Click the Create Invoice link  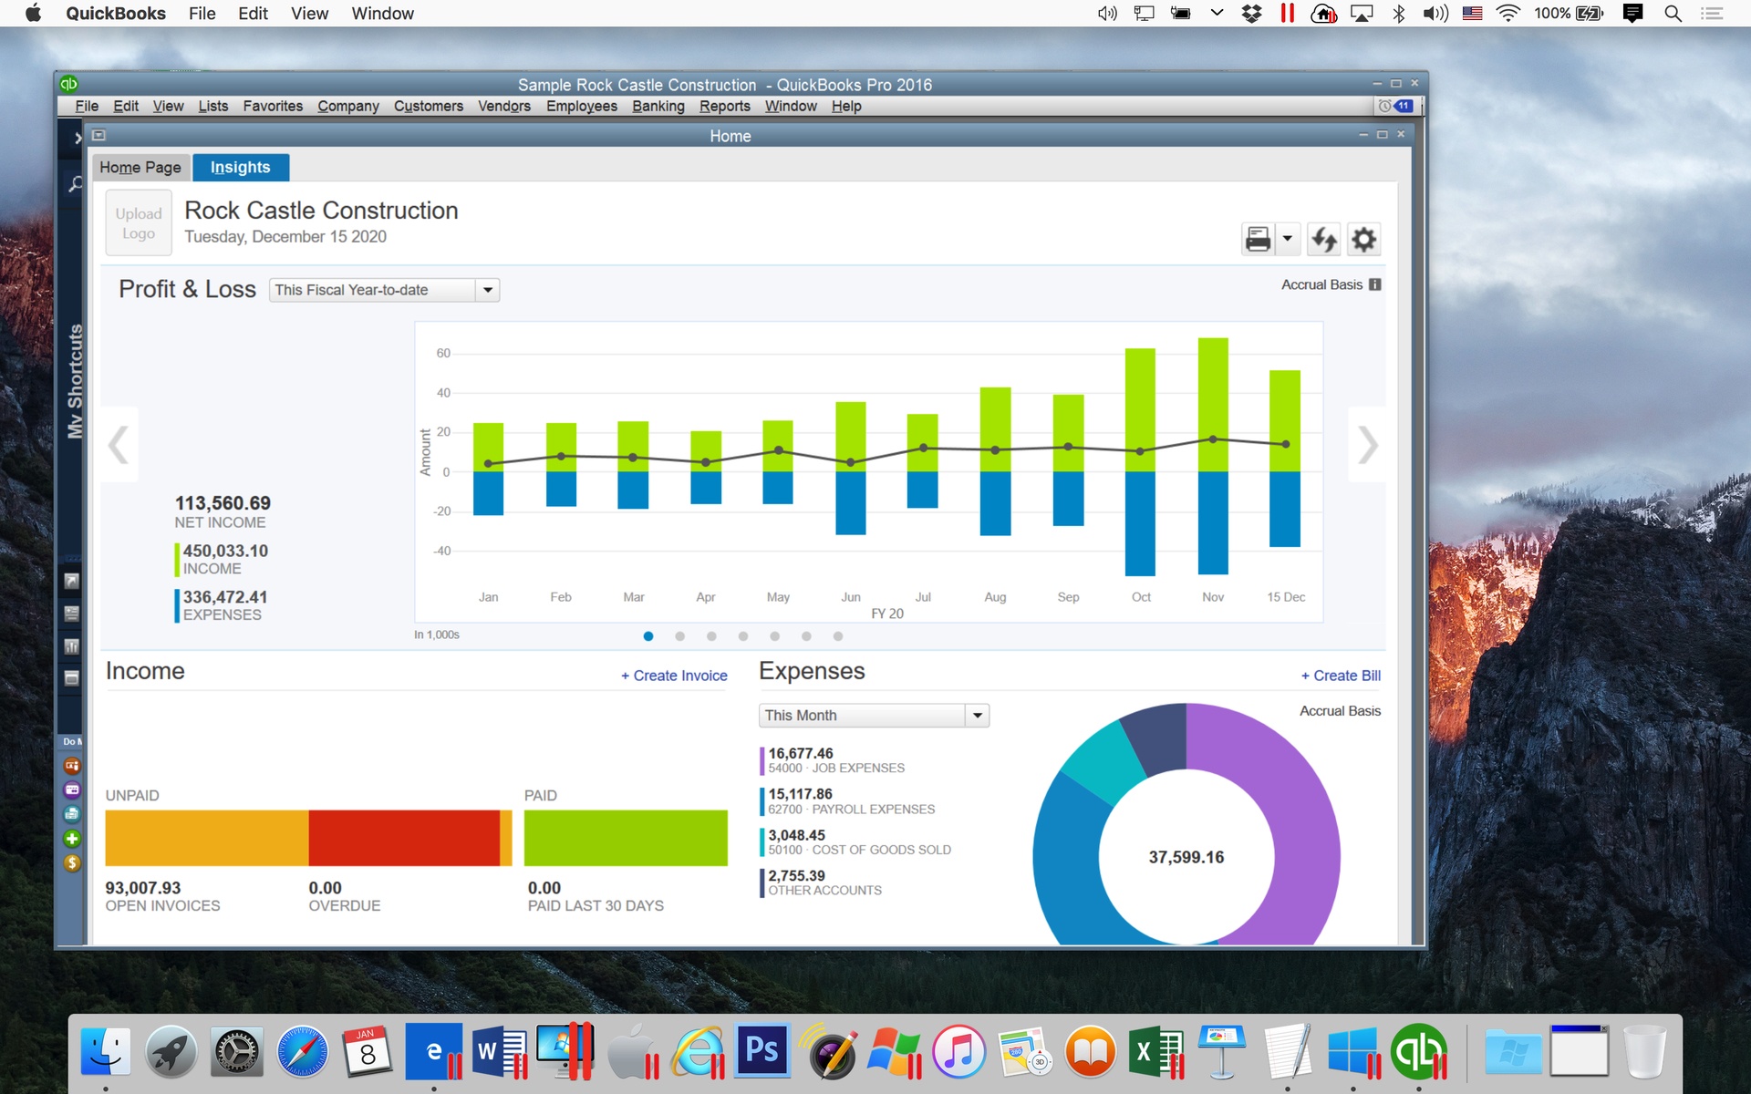(x=674, y=676)
